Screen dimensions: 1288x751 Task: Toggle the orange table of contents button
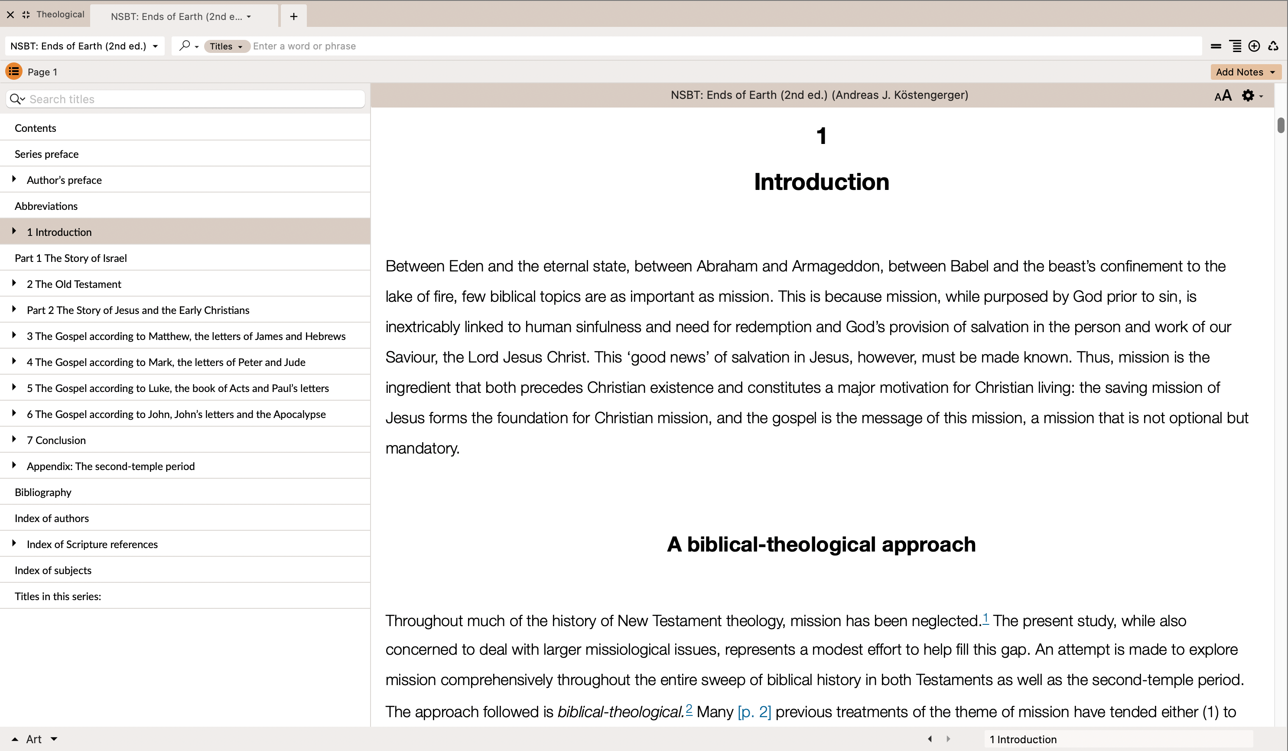point(14,72)
